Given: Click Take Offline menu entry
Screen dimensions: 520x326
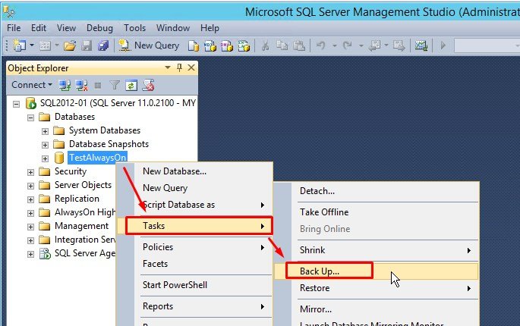Looking at the screenshot, I should click(x=324, y=212).
